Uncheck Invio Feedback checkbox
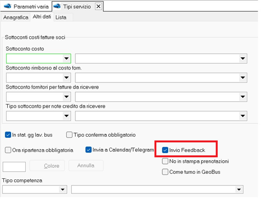 165,150
